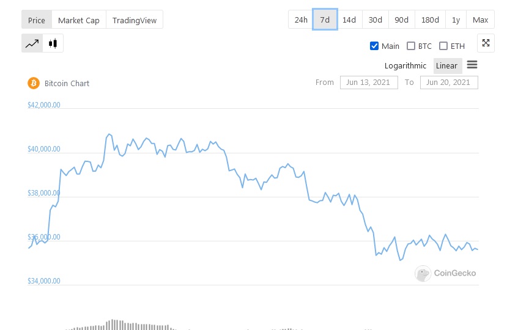Enable the BTC comparison checkbox
The width and height of the screenshot is (507, 330).
410,46
